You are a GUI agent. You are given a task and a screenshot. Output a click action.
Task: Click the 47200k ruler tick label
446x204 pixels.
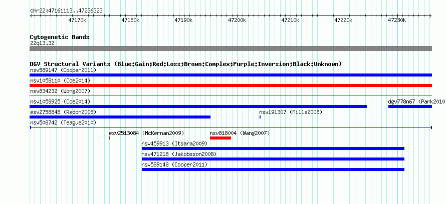(237, 20)
